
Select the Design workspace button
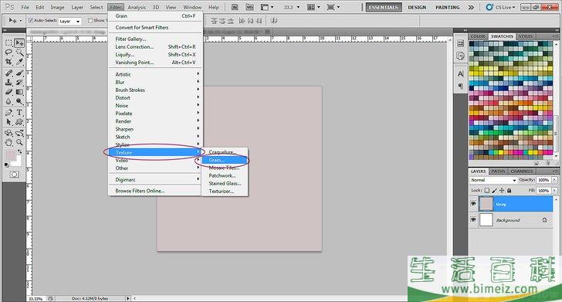tap(417, 7)
